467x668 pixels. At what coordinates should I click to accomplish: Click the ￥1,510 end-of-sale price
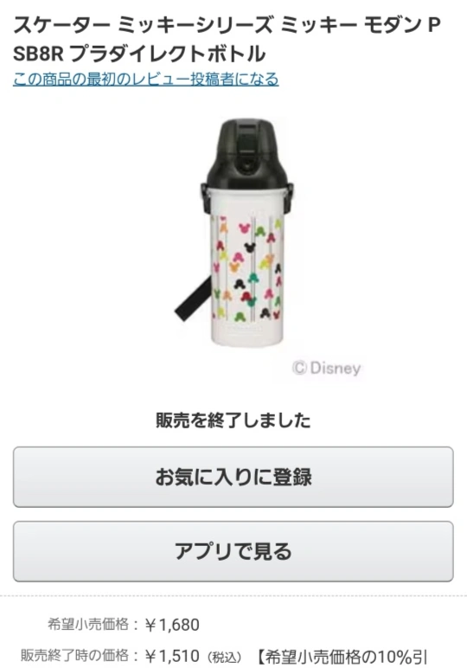pos(172,656)
